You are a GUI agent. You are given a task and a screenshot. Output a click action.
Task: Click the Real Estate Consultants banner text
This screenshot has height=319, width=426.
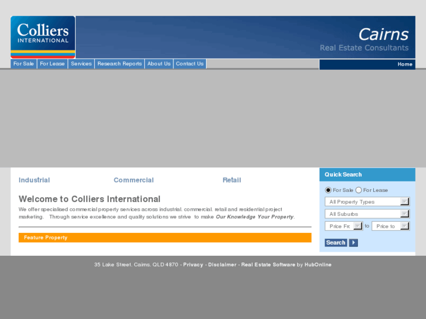(364, 48)
